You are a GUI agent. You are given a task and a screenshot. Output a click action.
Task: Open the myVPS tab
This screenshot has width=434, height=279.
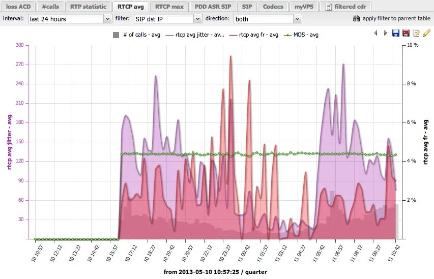[304, 7]
